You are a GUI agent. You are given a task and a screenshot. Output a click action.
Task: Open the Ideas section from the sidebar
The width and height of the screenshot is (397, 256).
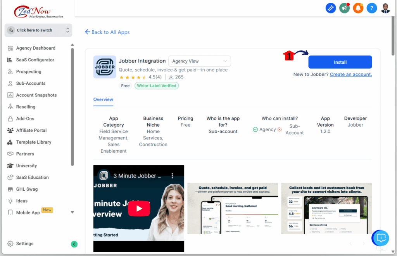(x=25, y=201)
